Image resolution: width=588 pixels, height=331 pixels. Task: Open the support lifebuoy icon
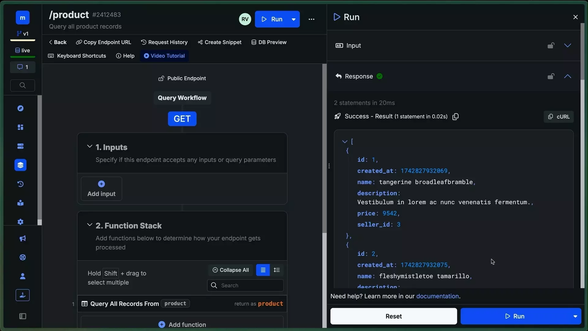pyautogui.click(x=23, y=257)
